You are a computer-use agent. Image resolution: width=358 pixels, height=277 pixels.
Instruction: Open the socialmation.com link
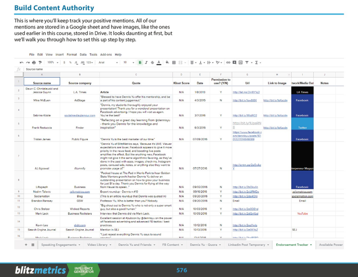tap(302, 196)
